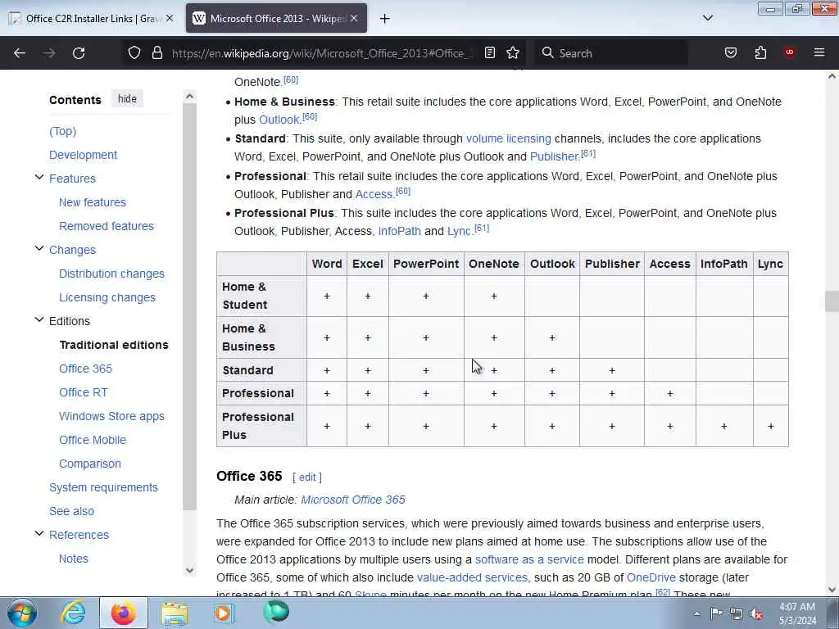Open the tracking protection shield icon
The width and height of the screenshot is (839, 629).
pos(134,52)
